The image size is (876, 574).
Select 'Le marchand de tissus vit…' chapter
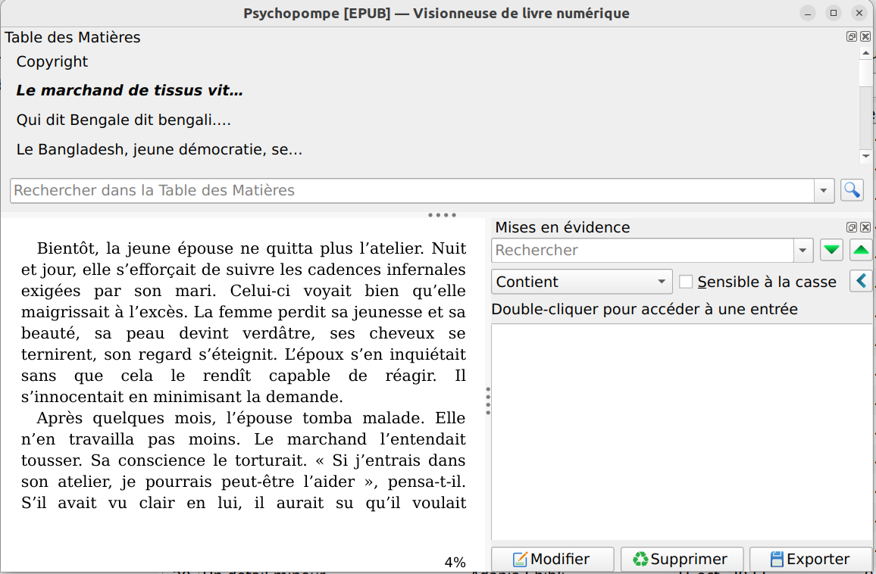[130, 90]
